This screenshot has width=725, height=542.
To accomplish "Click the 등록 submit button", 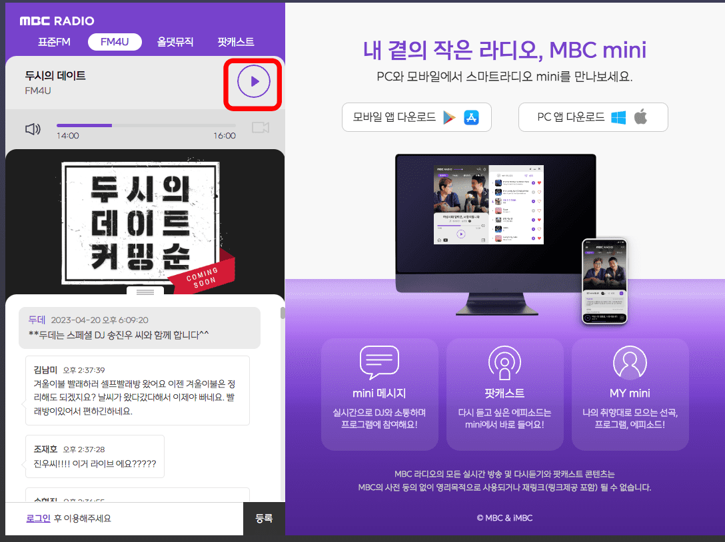I will pyautogui.click(x=264, y=519).
